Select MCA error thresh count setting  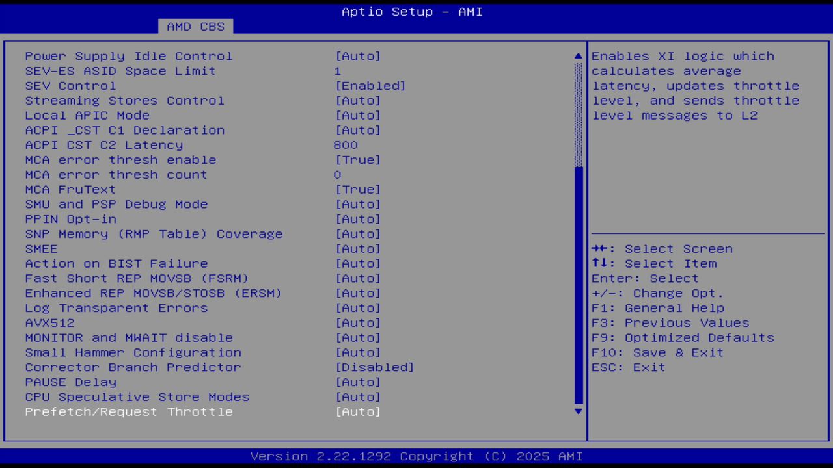point(116,175)
